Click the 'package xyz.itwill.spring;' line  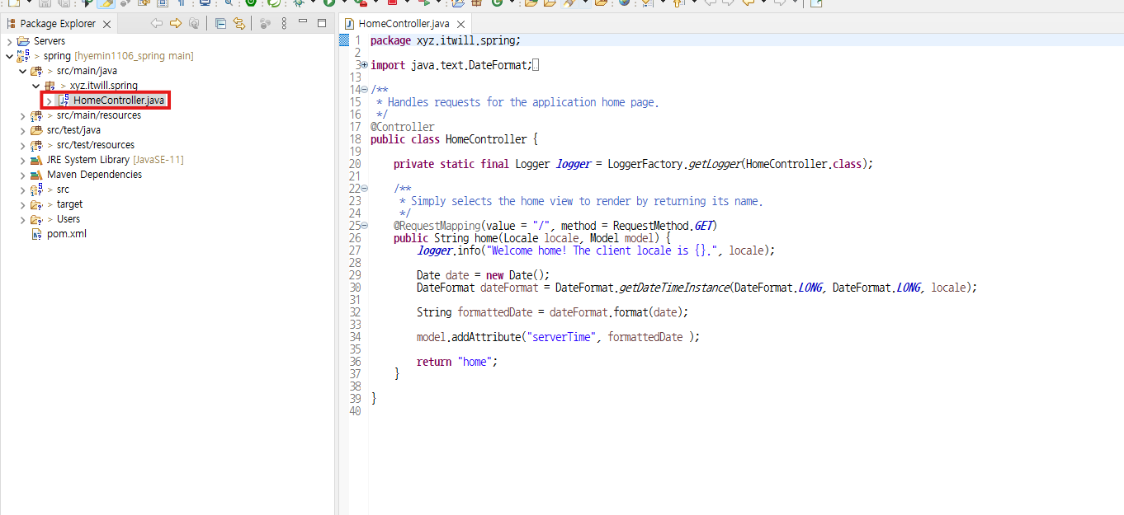(x=446, y=40)
